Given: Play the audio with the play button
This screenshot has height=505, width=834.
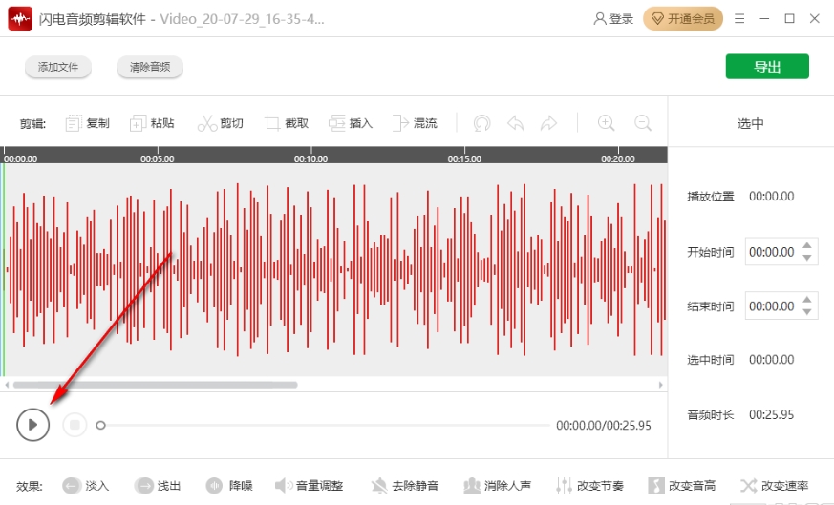Looking at the screenshot, I should (33, 425).
